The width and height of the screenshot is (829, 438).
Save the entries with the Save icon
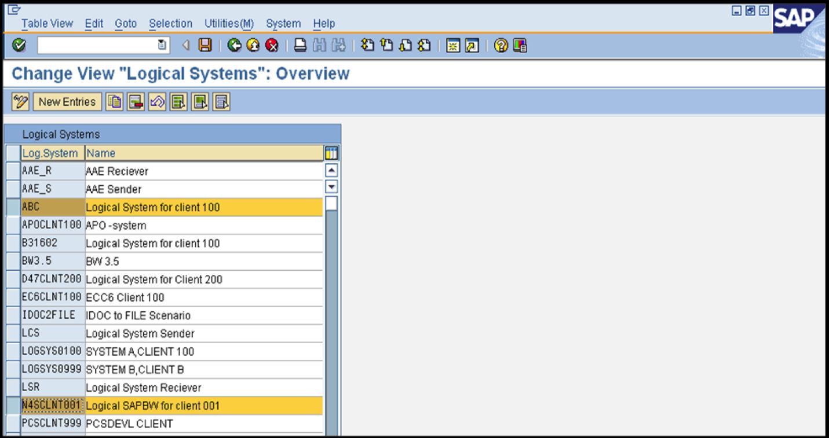(x=204, y=46)
